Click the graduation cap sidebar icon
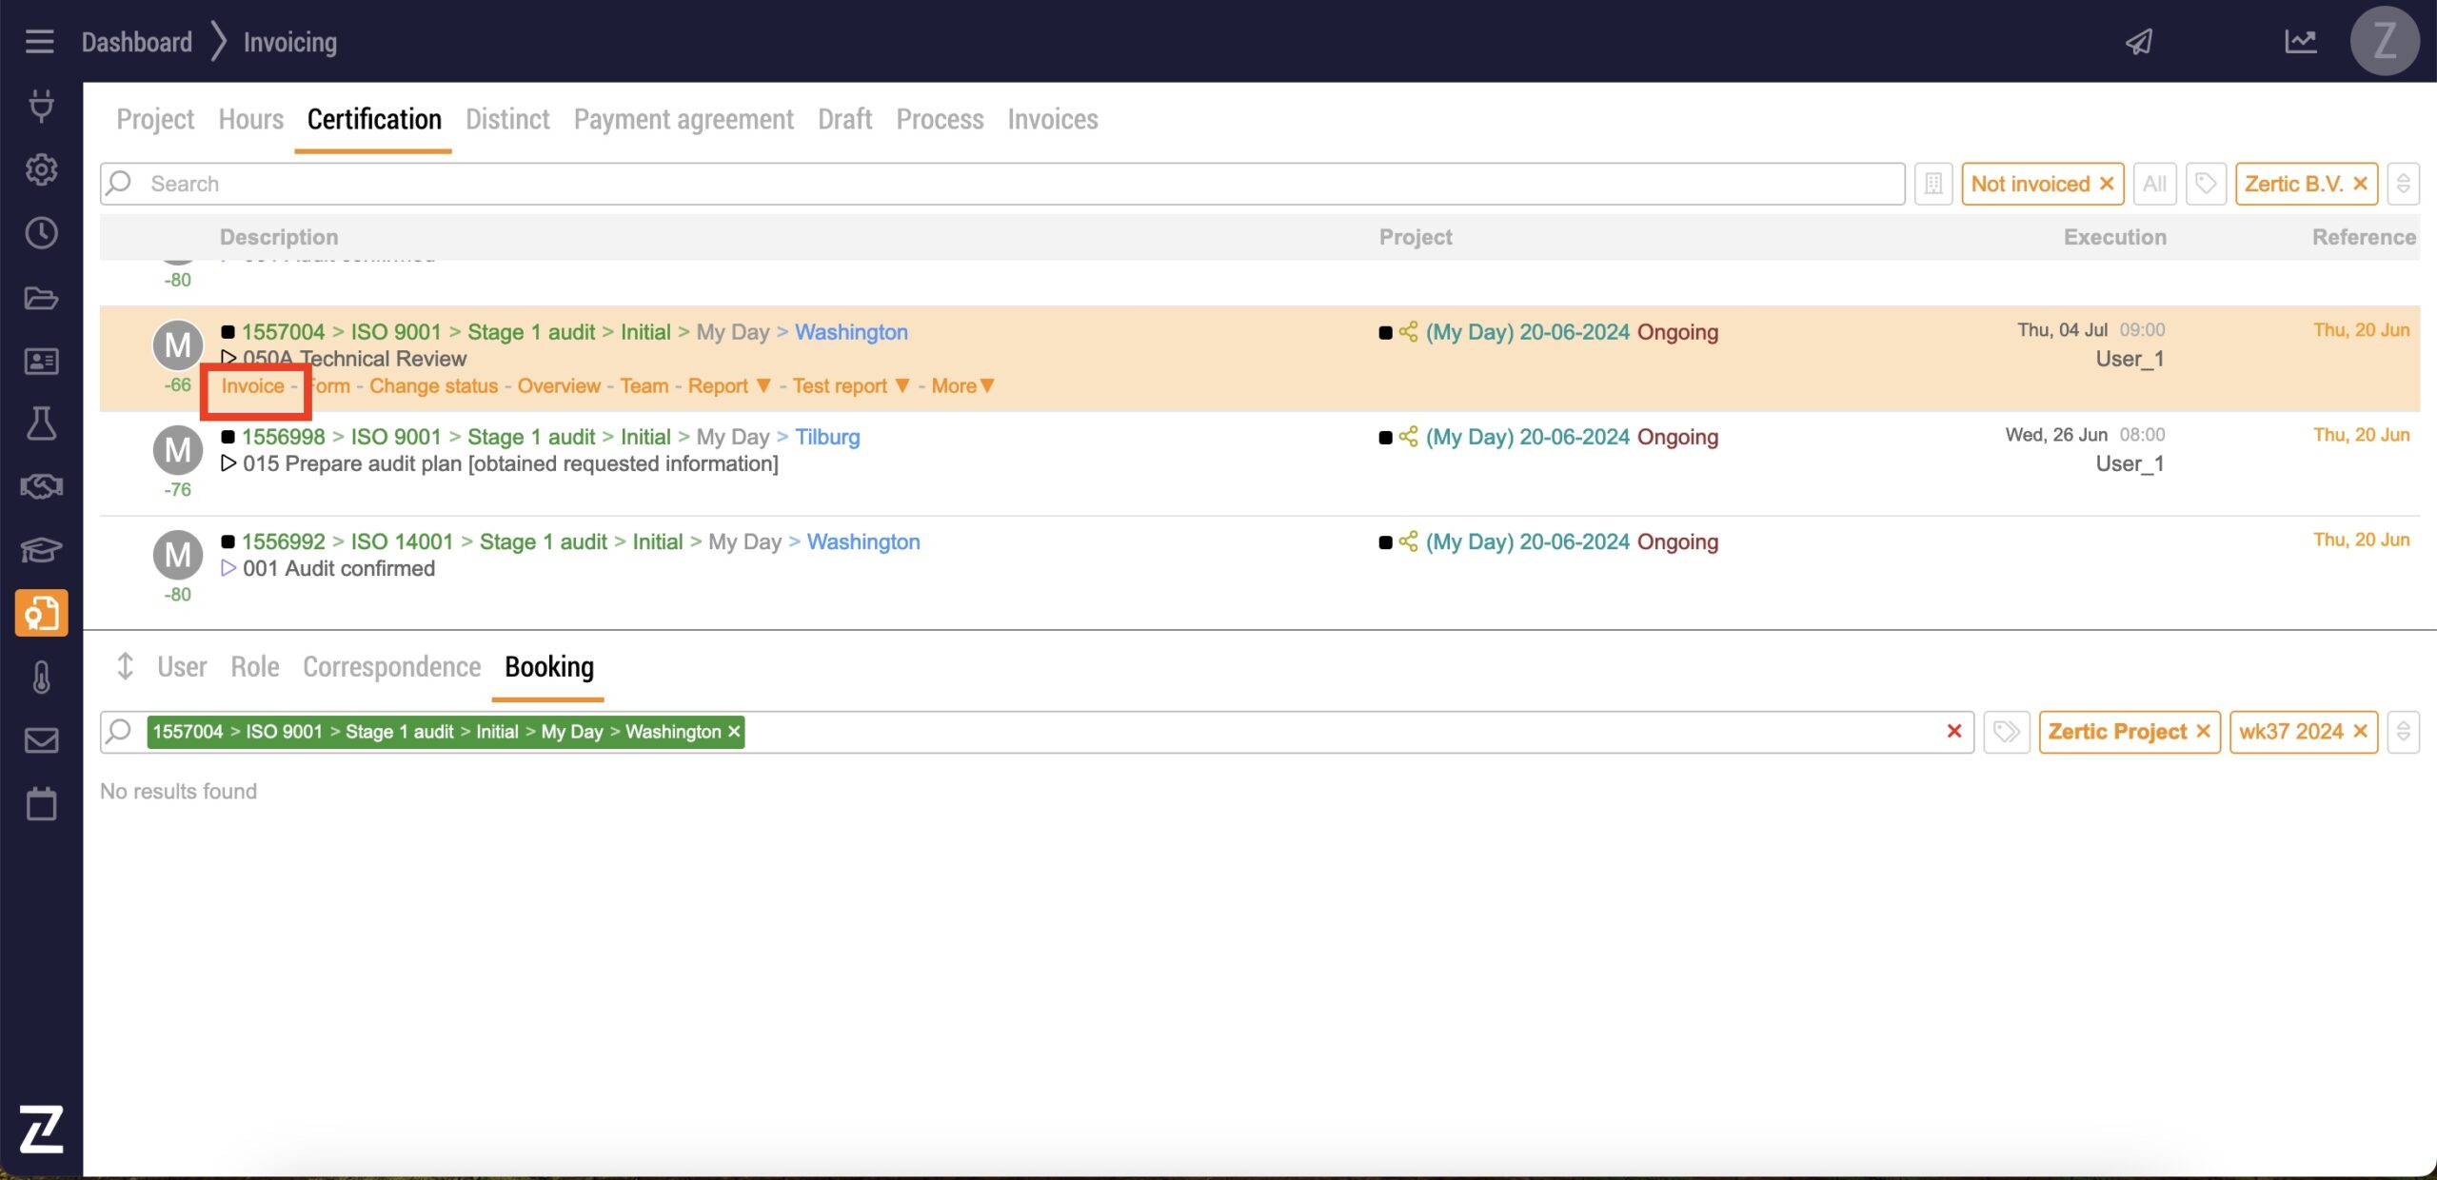The height and width of the screenshot is (1180, 2437). click(41, 550)
